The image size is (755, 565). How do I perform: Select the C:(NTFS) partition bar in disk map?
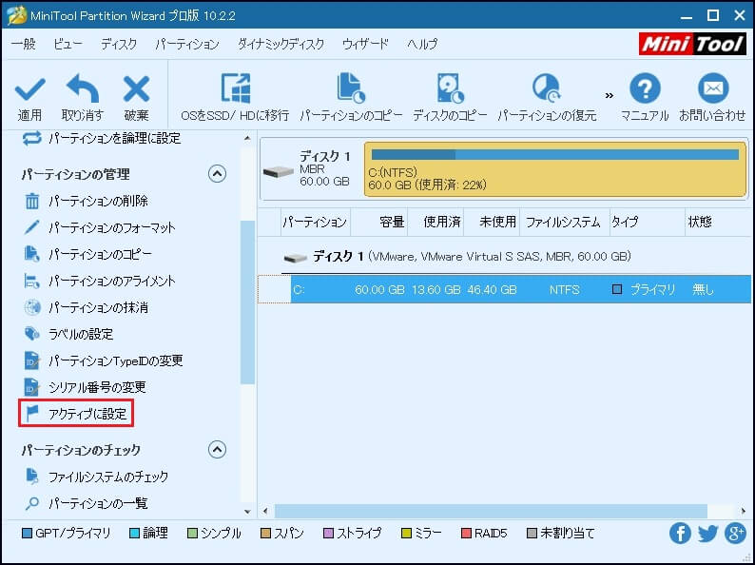555,169
